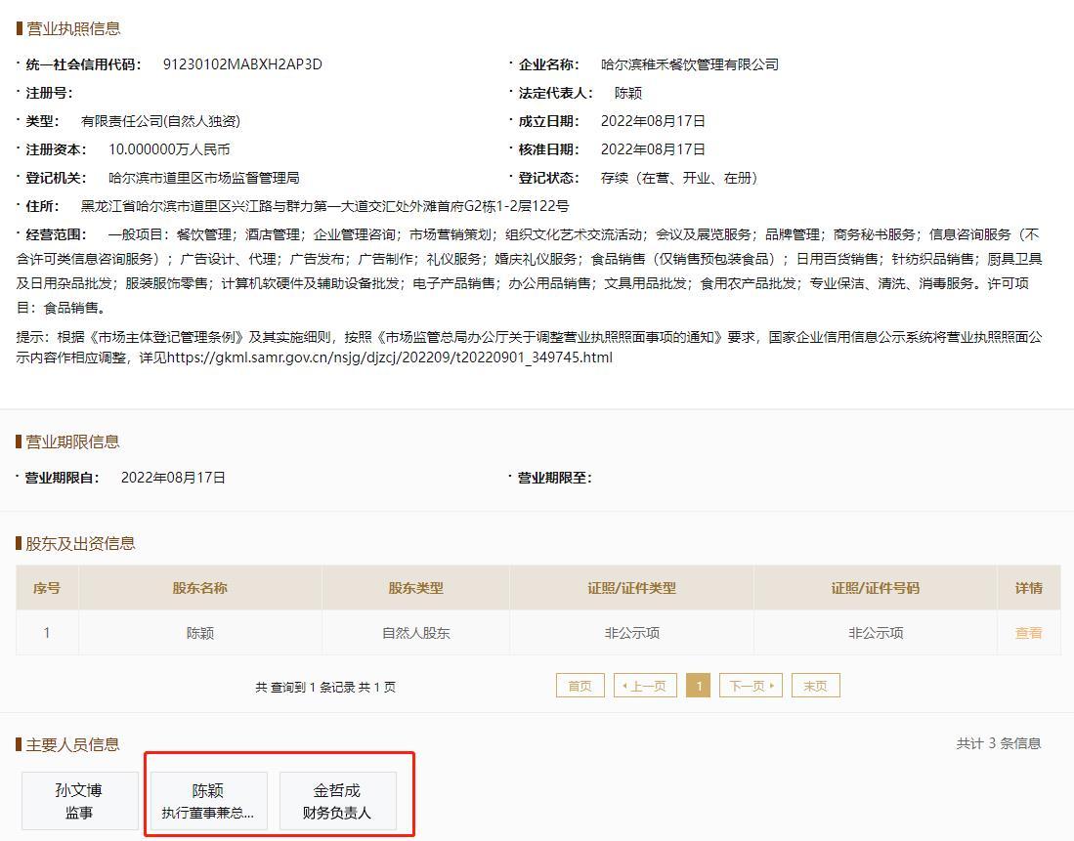The height and width of the screenshot is (841, 1074).
Task: Open the 查看 details link for shareholder 陈颖
Action: click(x=1028, y=633)
